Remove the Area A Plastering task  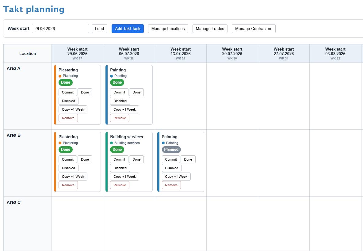(x=68, y=118)
